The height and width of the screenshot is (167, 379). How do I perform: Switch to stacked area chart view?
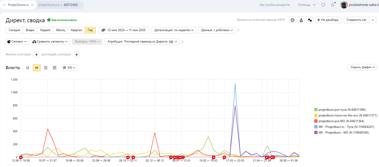click(46, 68)
